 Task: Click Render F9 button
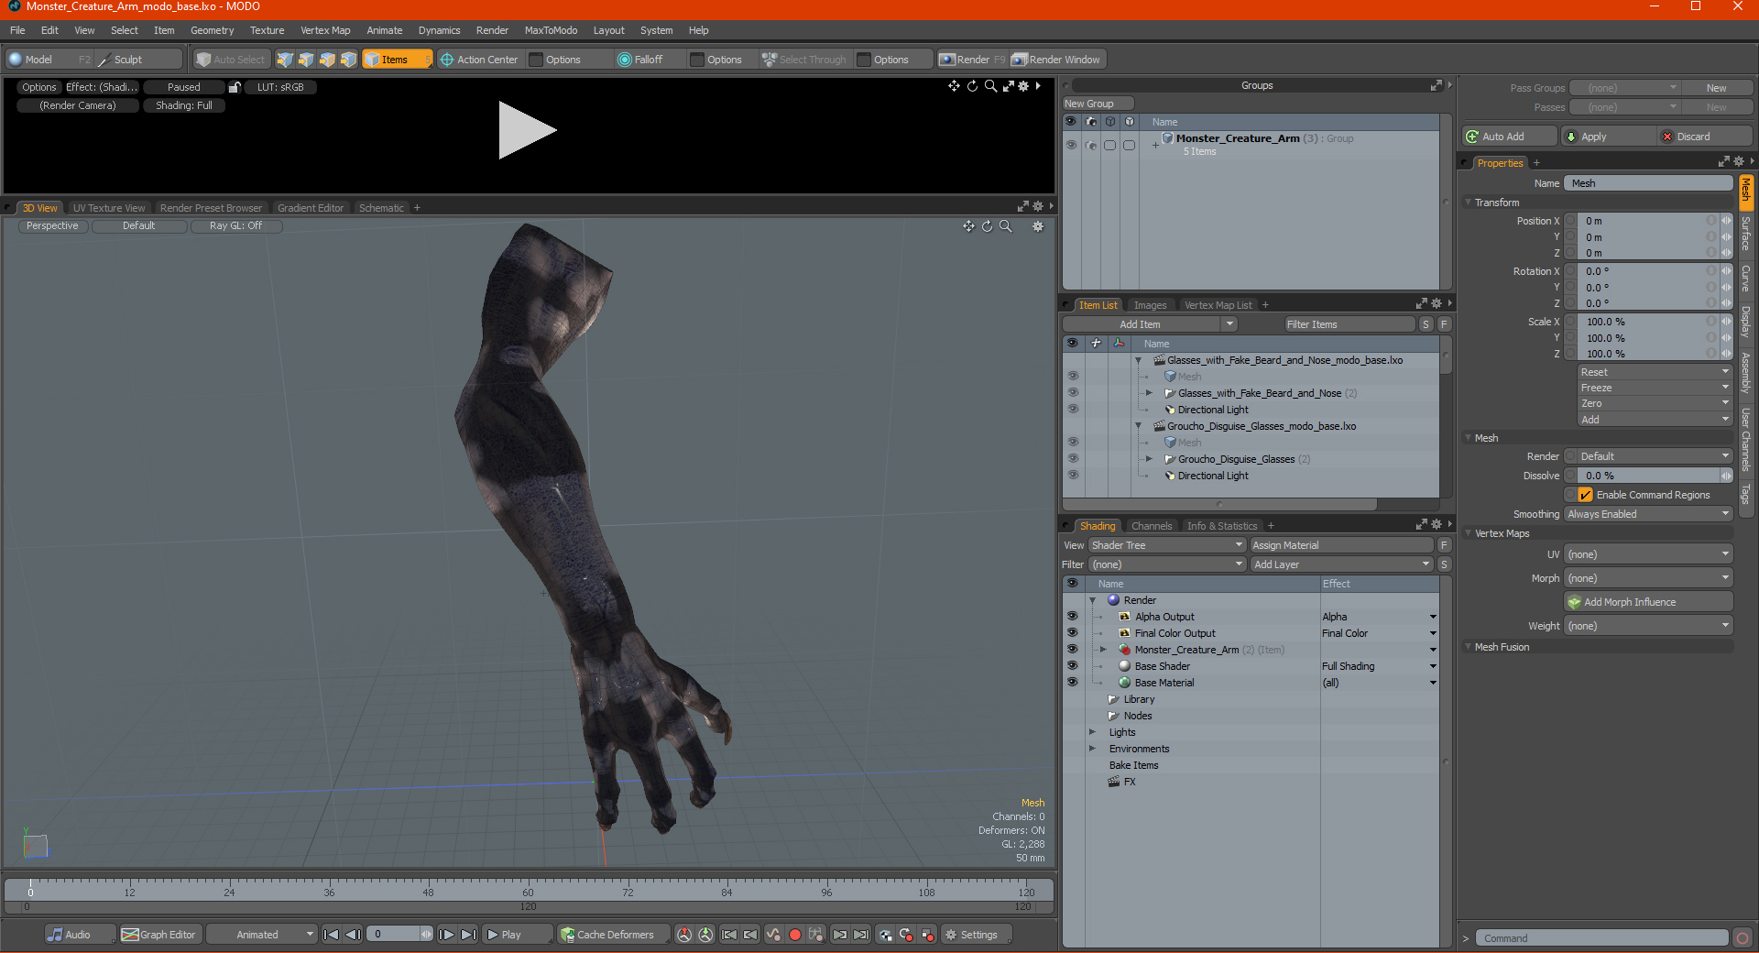pyautogui.click(x=972, y=60)
